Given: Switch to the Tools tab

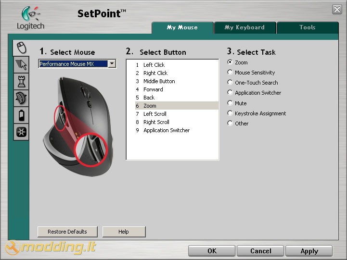Looking at the screenshot, I should point(308,27).
